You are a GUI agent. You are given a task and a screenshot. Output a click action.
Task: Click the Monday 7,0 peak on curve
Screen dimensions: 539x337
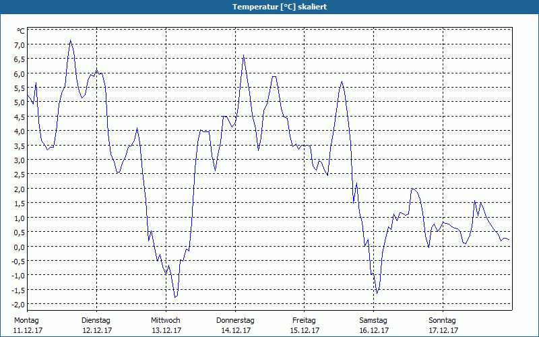point(71,40)
